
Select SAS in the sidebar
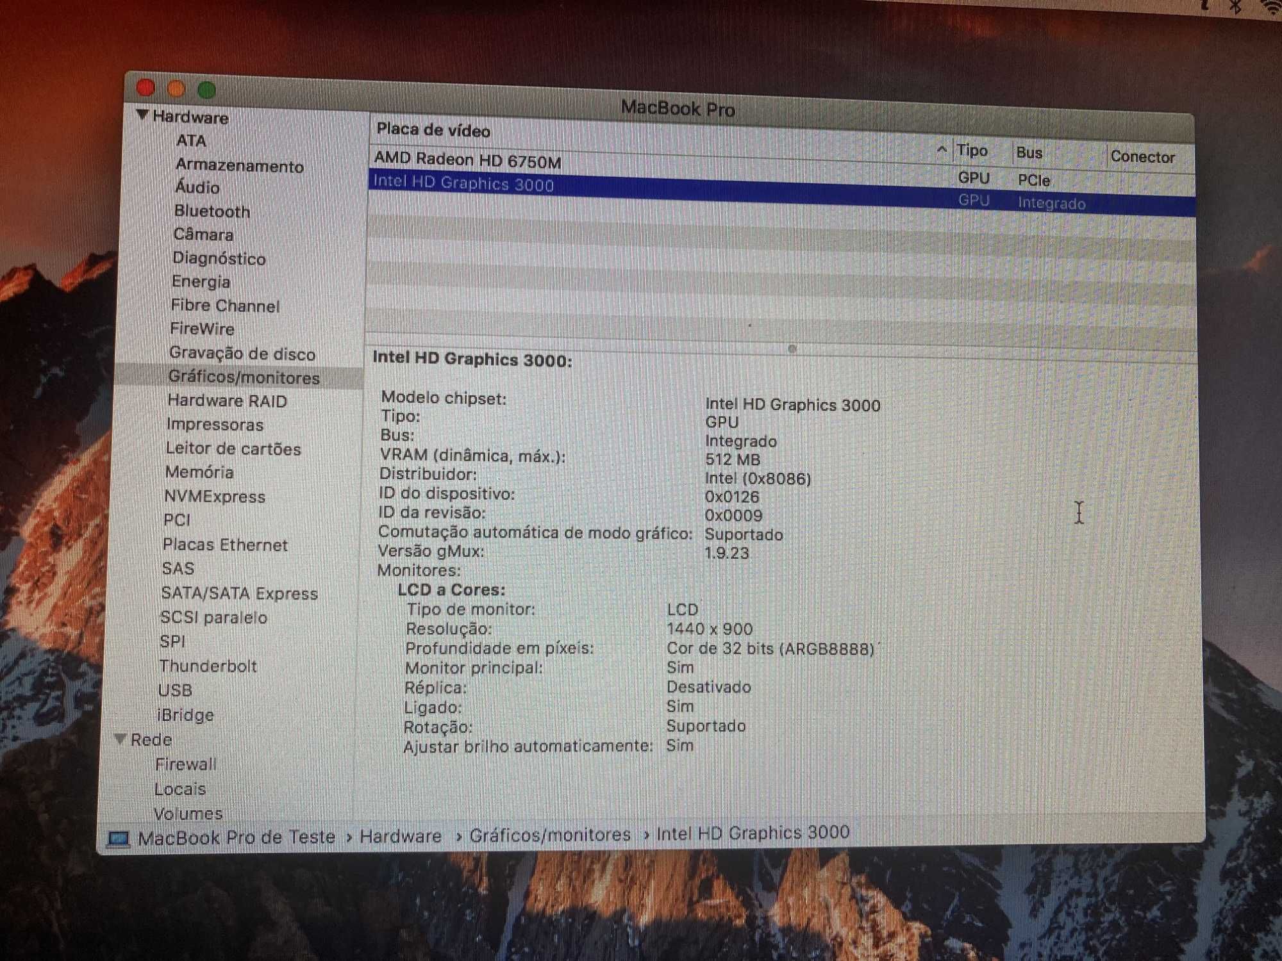[x=178, y=568]
